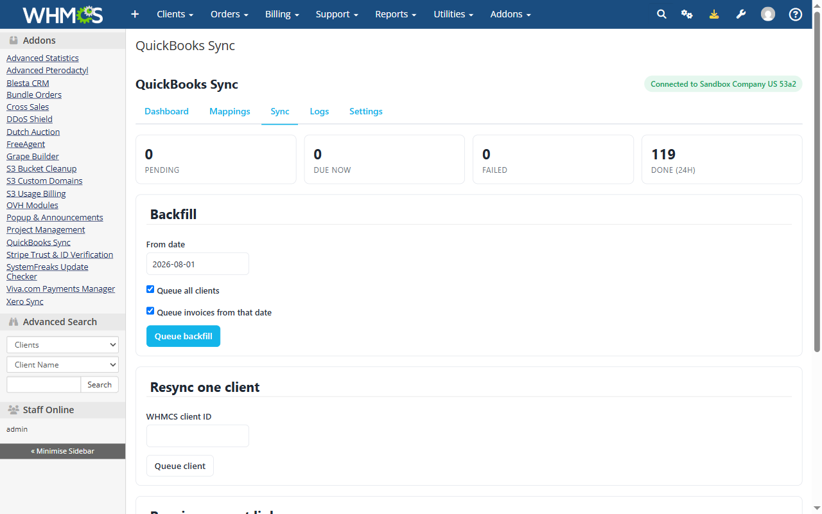Open the DDoS Shield link

click(x=30, y=119)
